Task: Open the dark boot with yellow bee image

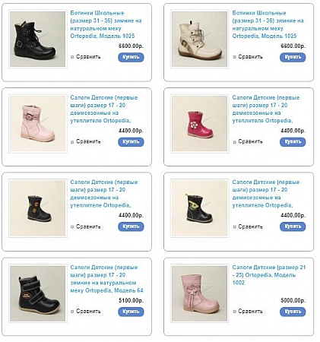Action: 200,208
